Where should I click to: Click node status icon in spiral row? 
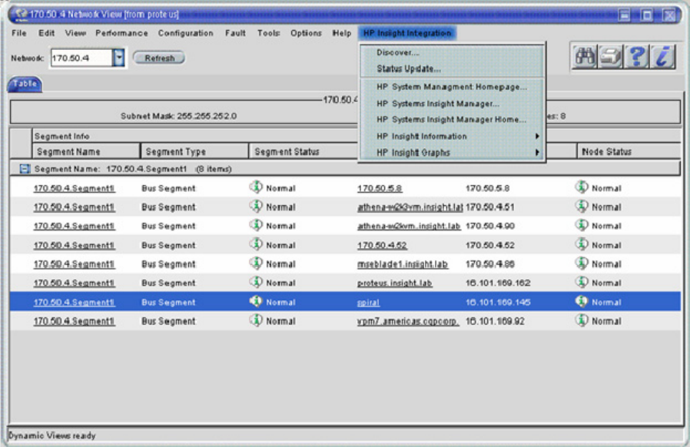point(582,301)
